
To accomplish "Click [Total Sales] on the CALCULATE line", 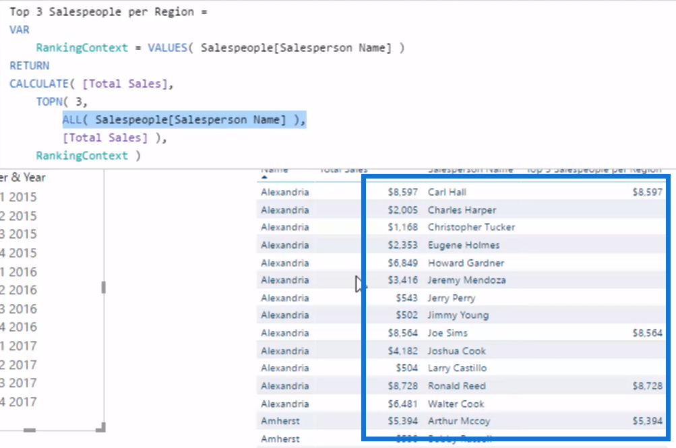I will click(125, 84).
